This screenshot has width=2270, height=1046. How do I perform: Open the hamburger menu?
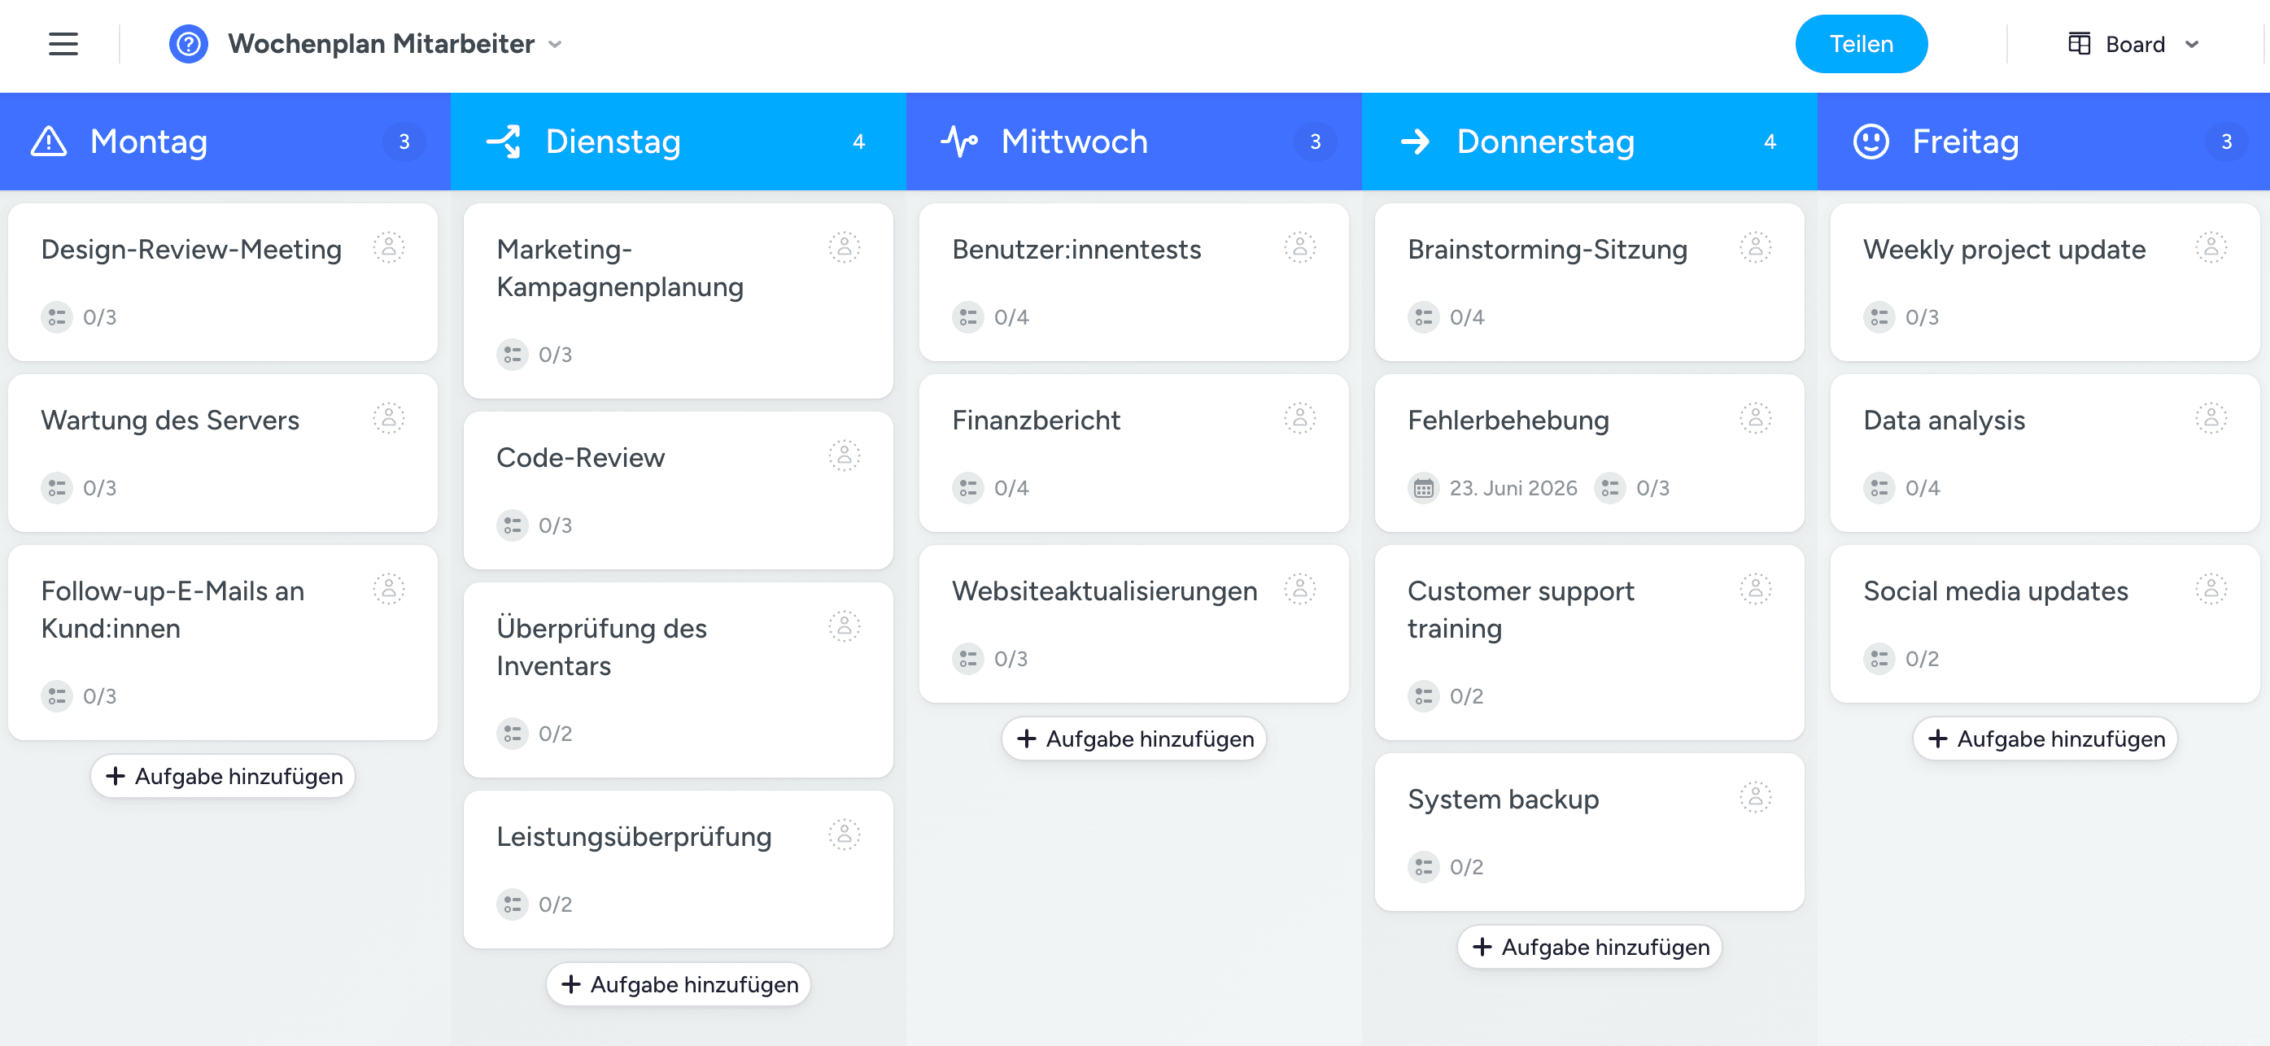[63, 44]
